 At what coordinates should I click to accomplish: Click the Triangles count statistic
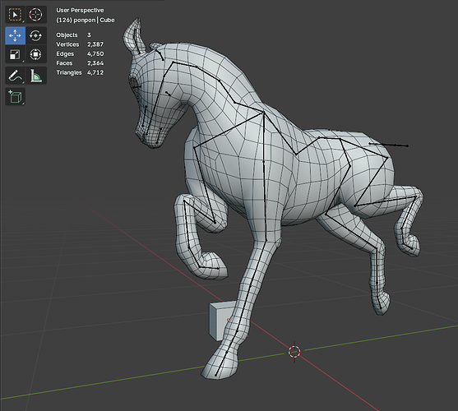[x=80, y=72]
